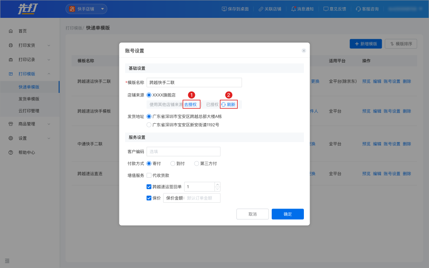Open 发货单模版 in the sidebar

click(29, 99)
